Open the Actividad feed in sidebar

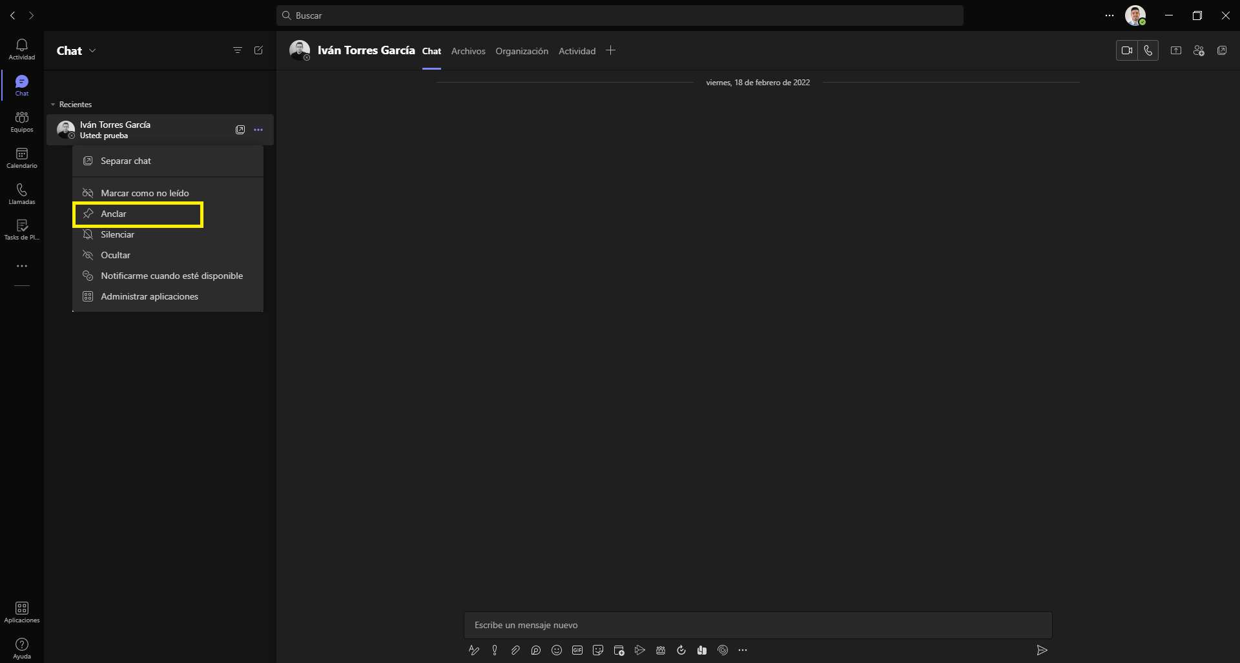tap(21, 49)
